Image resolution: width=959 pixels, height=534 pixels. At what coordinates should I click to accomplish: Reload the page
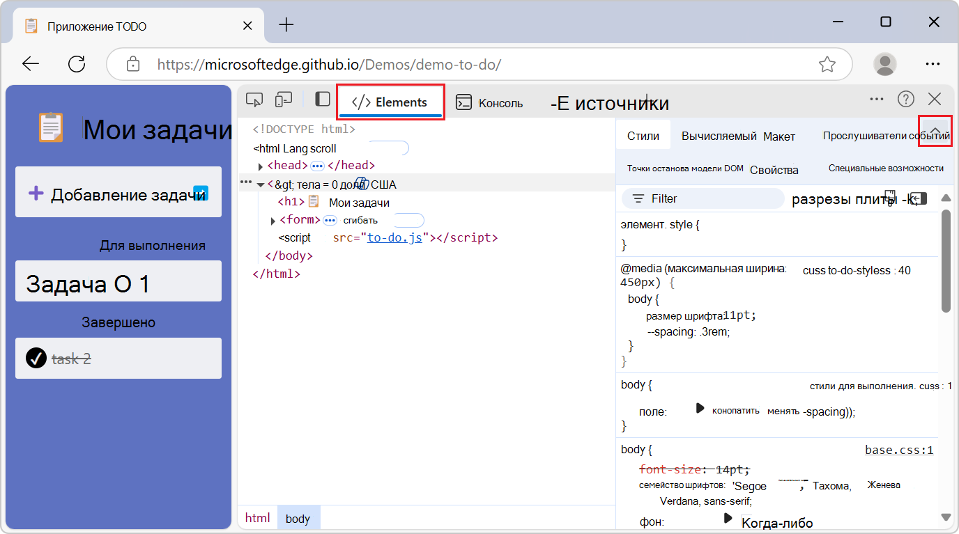click(77, 64)
